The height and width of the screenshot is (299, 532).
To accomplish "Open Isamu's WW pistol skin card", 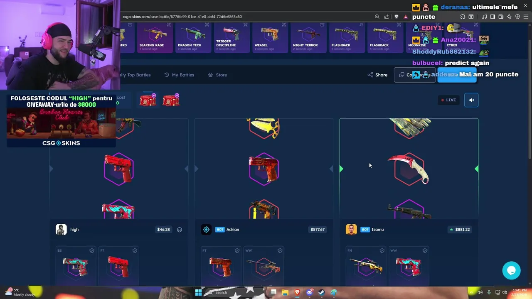I will point(409,266).
